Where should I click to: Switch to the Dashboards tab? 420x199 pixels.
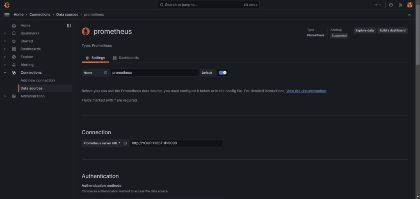tap(126, 58)
